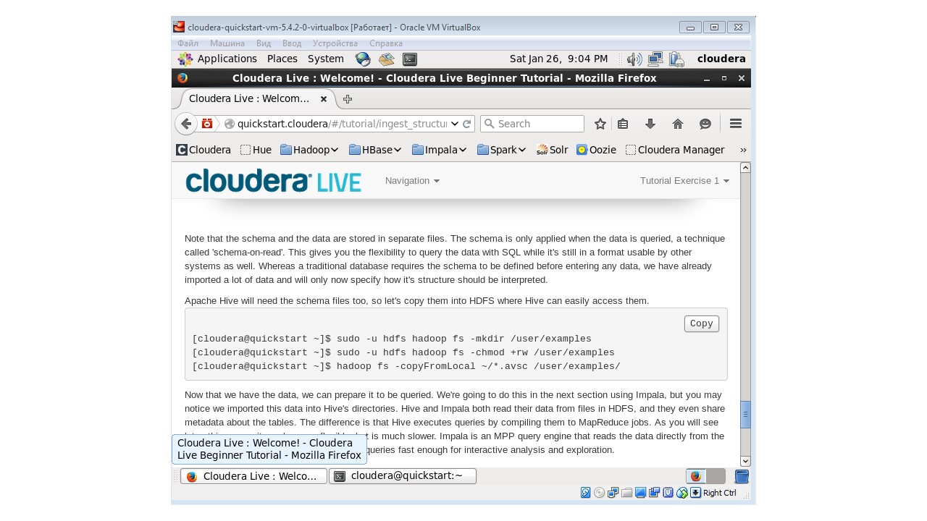This screenshot has height=521, width=927.
Task: Open the GNOME Applications menu
Action: [x=227, y=59]
